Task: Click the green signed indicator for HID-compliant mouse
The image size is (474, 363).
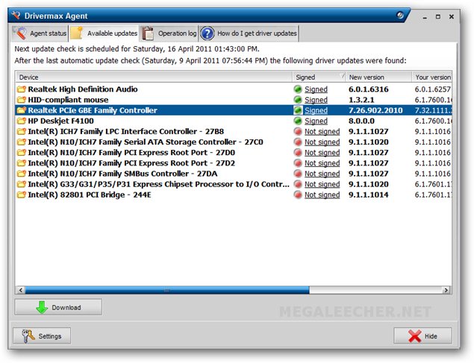Action: (298, 100)
